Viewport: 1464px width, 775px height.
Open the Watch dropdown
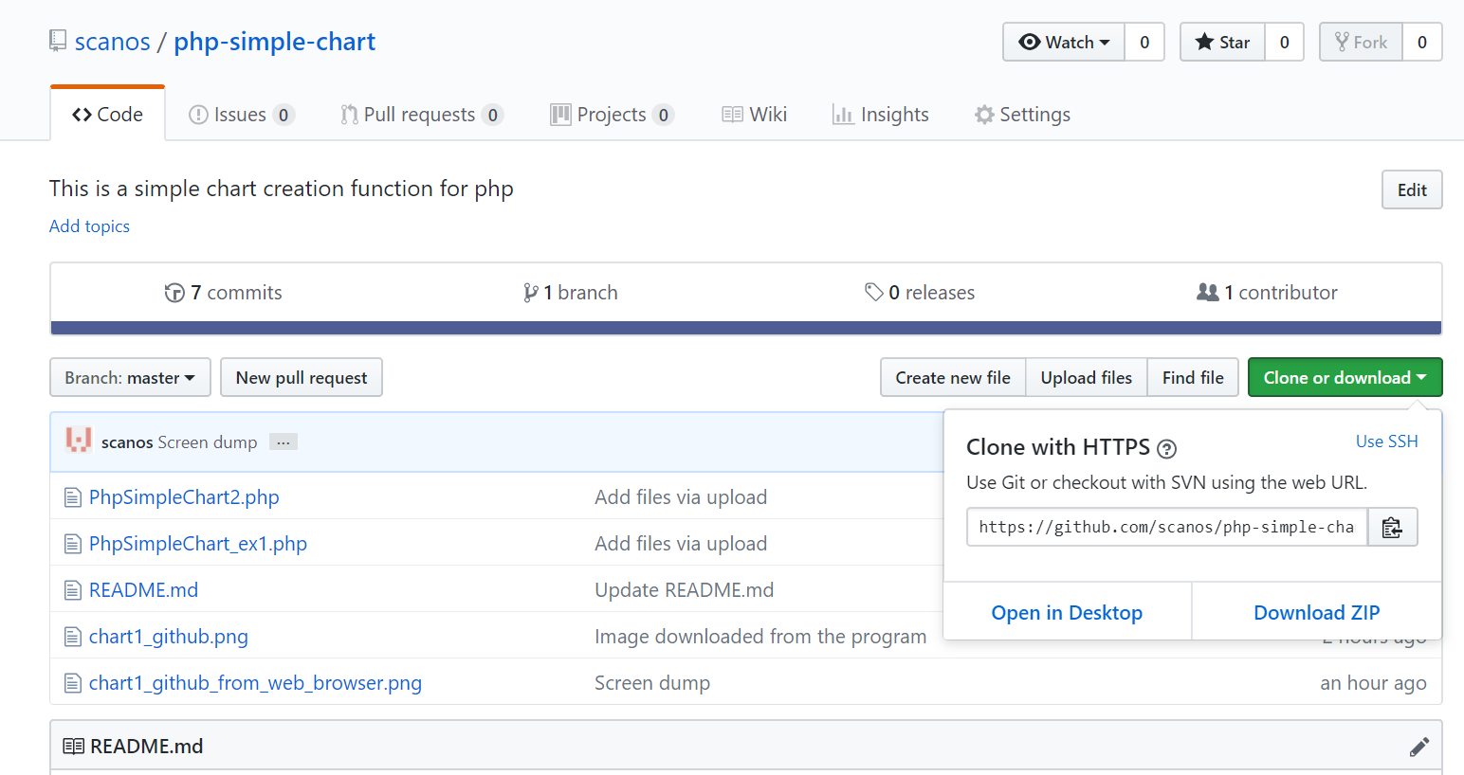click(1064, 42)
